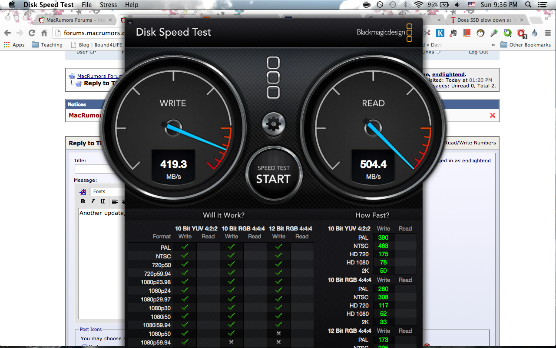Open Bluetooth status menu
The height and width of the screenshot is (348, 556).
[406, 5]
